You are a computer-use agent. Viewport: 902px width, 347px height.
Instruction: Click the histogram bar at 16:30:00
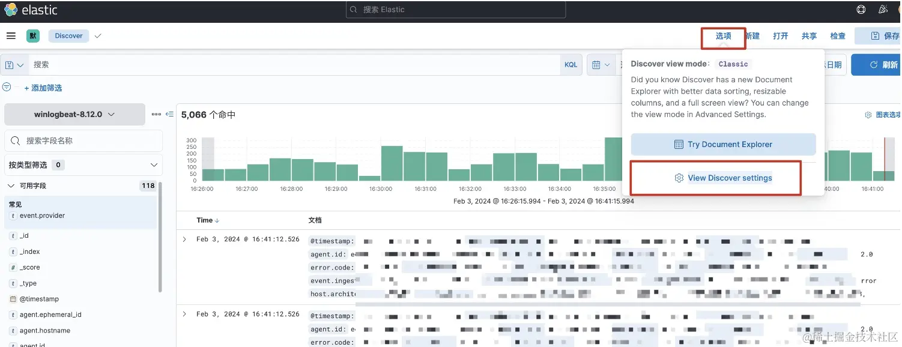[392, 163]
